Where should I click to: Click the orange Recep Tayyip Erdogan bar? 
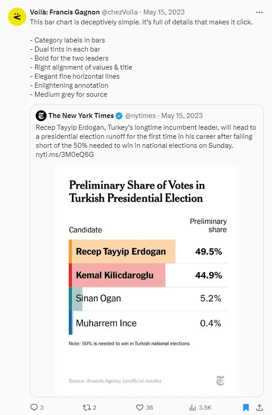[x=122, y=251]
